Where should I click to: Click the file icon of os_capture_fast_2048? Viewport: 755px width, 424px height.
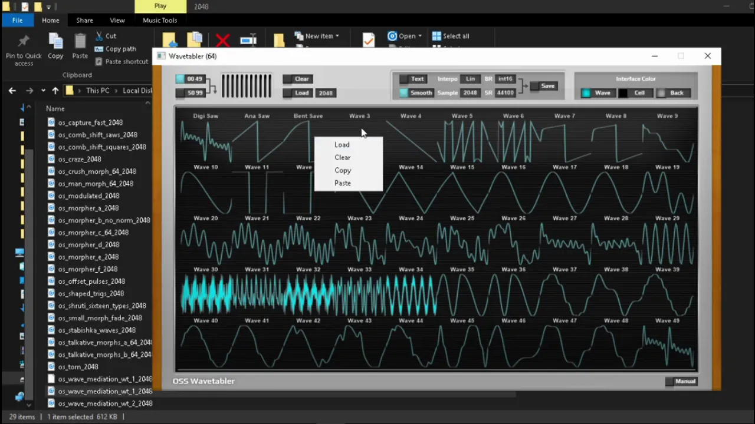click(51, 122)
